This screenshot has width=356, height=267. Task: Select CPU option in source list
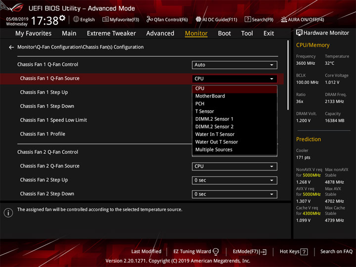coord(234,89)
